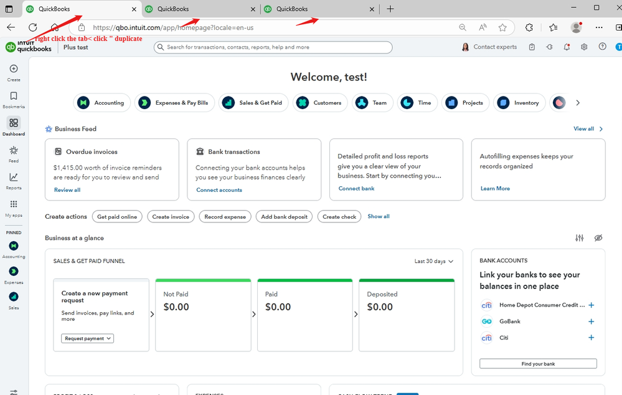622x395 pixels.
Task: Click Add bank deposit action
Action: (x=284, y=217)
